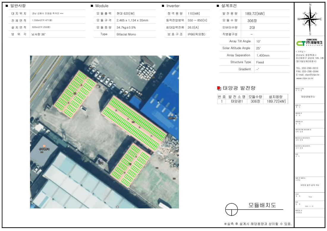The width and height of the screenshot is (327, 231).
Task: Click the IP66(옥외형) protection value
Action: [x=197, y=34]
